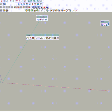112x112 pixels.
Task: Click the crossed tools X icon
Action: click(67, 10)
